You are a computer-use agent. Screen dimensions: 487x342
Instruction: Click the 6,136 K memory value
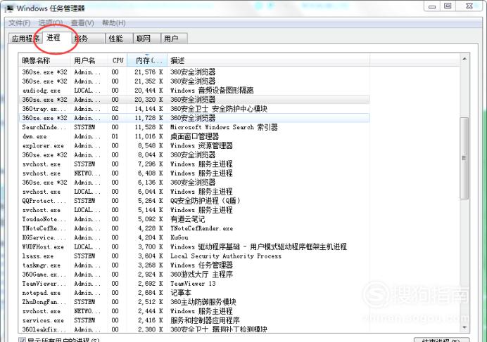151,183
